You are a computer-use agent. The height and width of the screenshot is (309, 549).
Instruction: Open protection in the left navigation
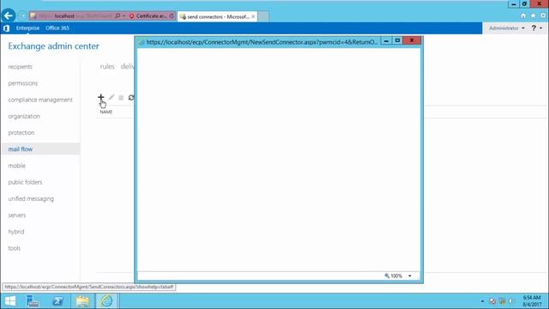[21, 132]
